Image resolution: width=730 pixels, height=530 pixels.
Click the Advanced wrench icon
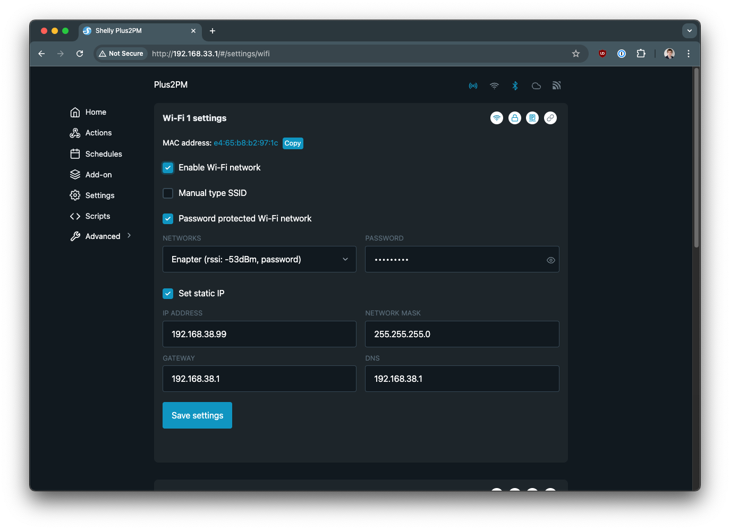[75, 236]
